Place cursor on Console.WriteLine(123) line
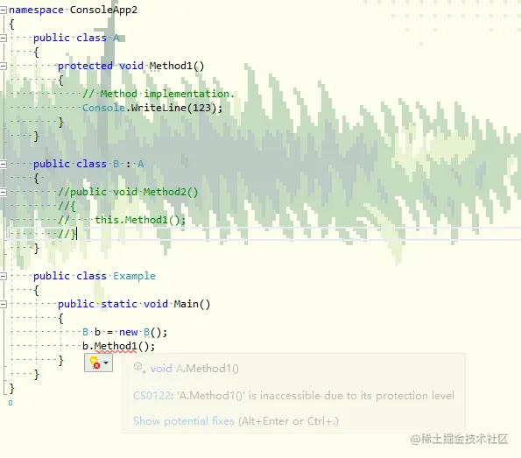 click(152, 108)
